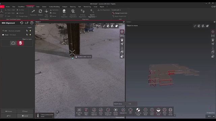This screenshot has width=216, height=121.
Task: Open the Texturing ribbon tab
Action: tap(73, 7)
